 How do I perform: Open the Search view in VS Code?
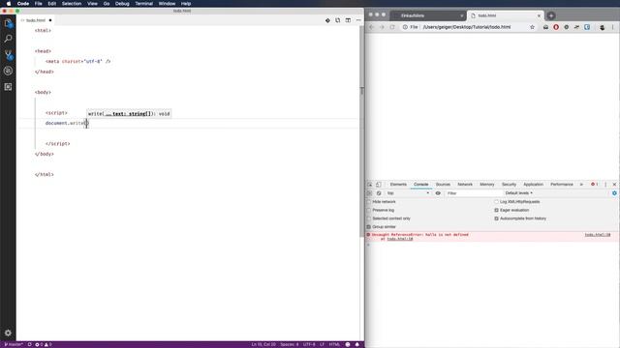[x=8, y=39]
